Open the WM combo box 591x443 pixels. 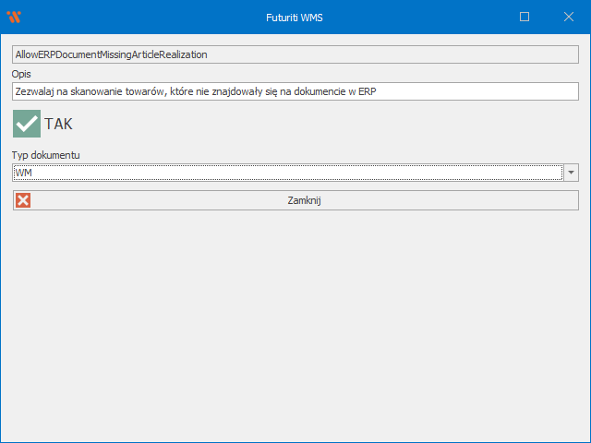[286, 173]
